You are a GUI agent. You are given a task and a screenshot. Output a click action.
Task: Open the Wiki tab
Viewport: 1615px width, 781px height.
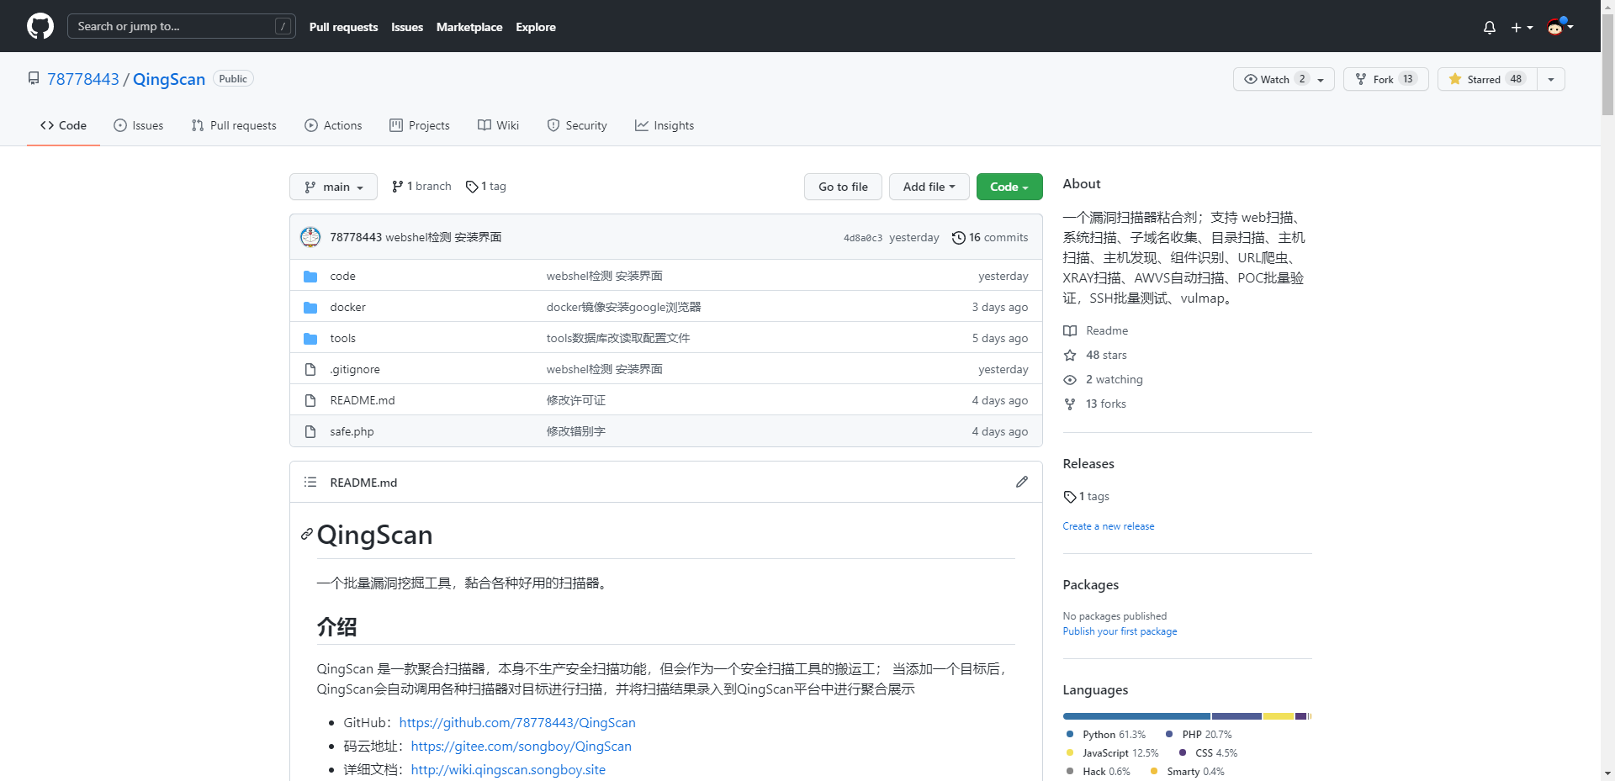pos(498,125)
